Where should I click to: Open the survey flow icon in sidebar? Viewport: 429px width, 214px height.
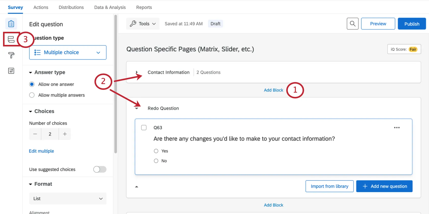click(x=11, y=39)
